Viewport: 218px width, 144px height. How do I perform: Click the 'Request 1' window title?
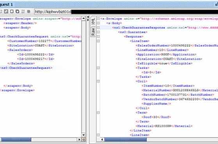6,5
